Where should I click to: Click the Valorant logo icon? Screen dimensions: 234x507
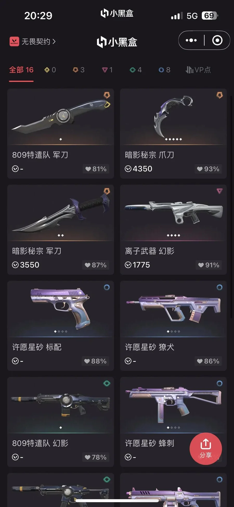click(14, 41)
